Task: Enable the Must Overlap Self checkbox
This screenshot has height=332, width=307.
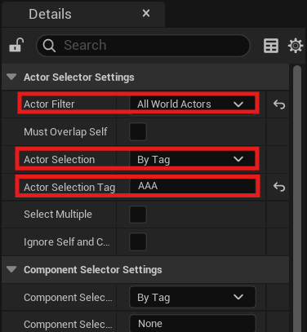Action: click(x=138, y=131)
